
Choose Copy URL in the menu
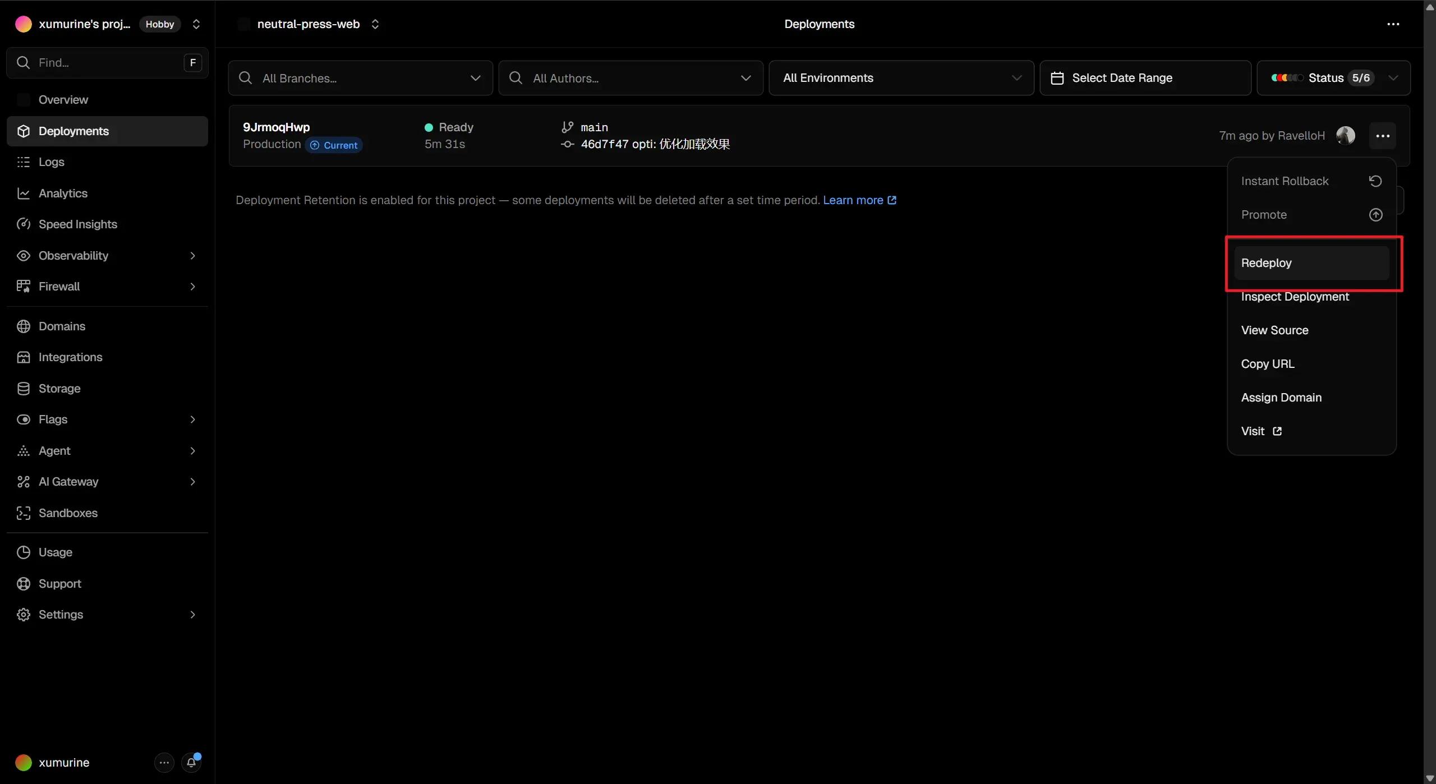click(1268, 364)
